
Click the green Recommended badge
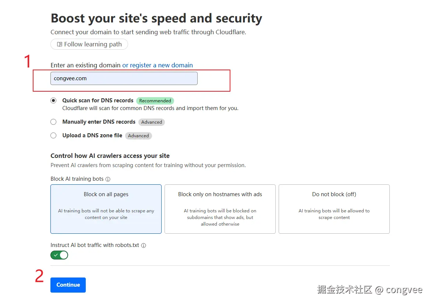click(x=155, y=101)
